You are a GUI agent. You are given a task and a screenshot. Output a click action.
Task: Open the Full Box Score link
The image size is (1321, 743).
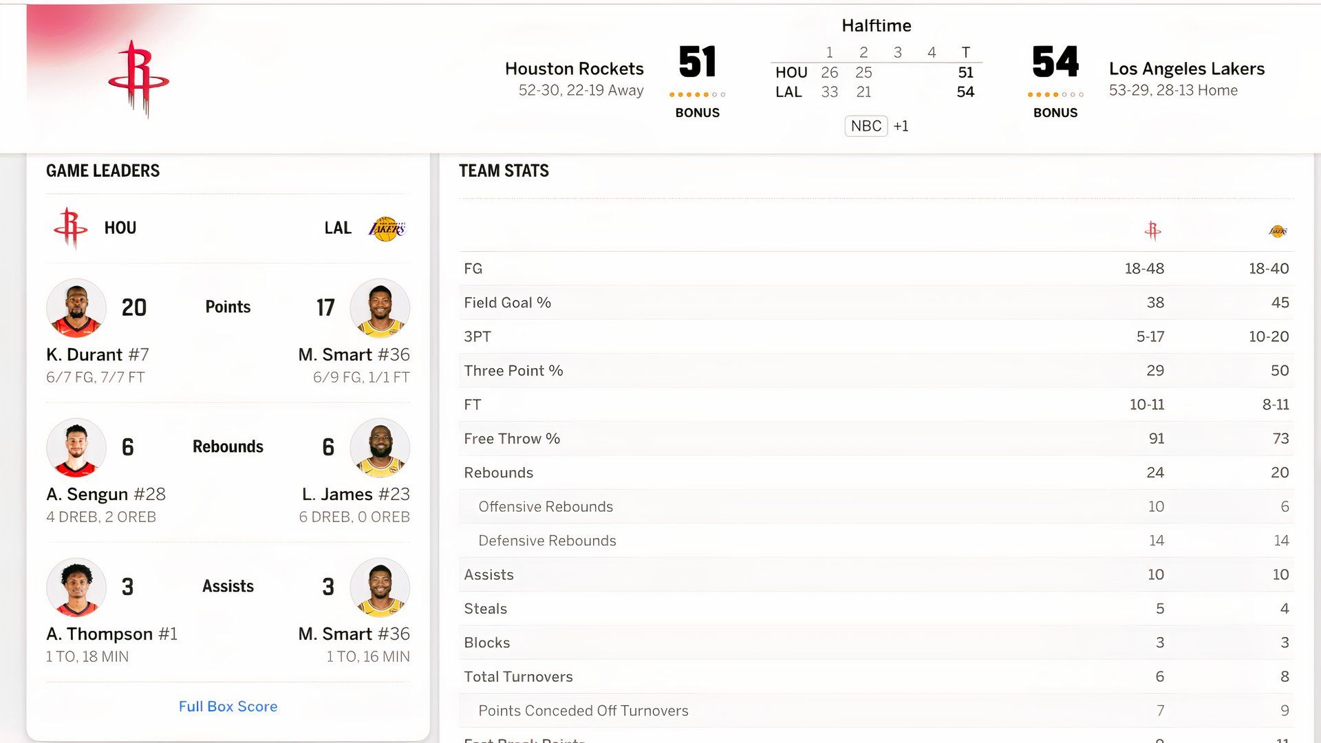coord(228,707)
